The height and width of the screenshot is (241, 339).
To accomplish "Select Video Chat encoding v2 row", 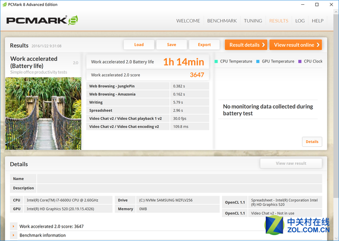I will (148, 127).
